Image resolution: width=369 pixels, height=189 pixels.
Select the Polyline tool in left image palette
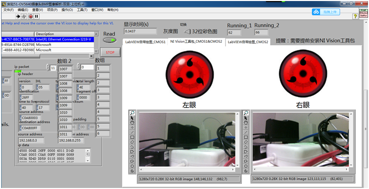(x=132, y=147)
